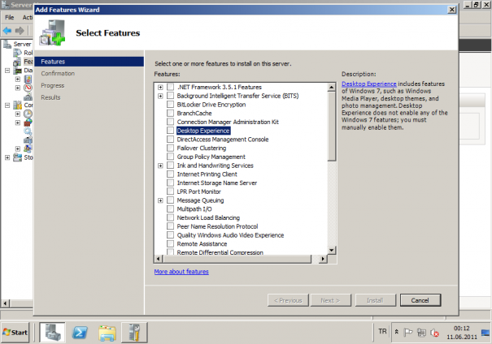Open the Action menu in Server Manager
The width and height of the screenshot is (492, 344).
pos(28,18)
